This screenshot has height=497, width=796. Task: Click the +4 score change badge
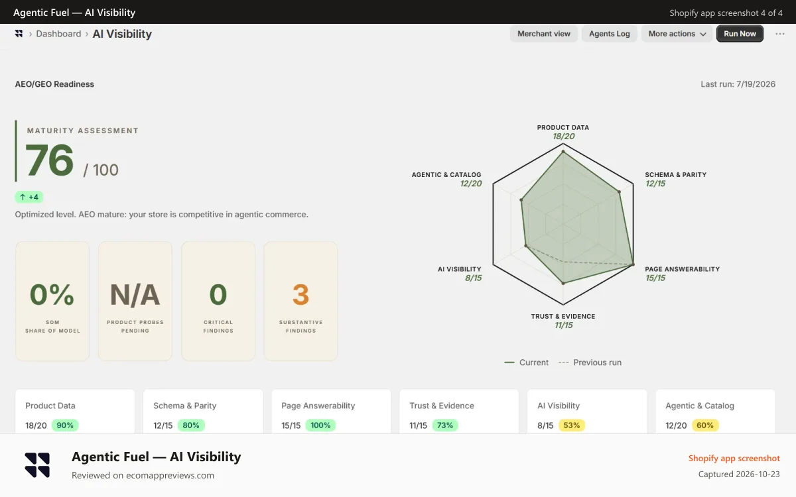pyautogui.click(x=29, y=197)
